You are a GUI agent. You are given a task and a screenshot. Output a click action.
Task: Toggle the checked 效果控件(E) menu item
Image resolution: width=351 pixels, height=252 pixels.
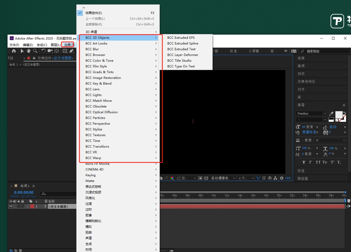(x=118, y=13)
